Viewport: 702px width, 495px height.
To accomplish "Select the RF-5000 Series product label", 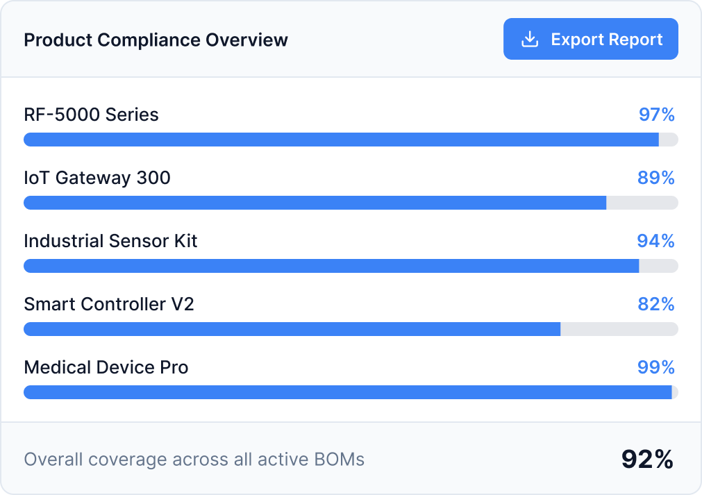I will (91, 115).
